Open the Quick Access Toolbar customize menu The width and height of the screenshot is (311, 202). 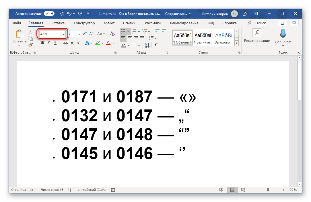click(88, 14)
